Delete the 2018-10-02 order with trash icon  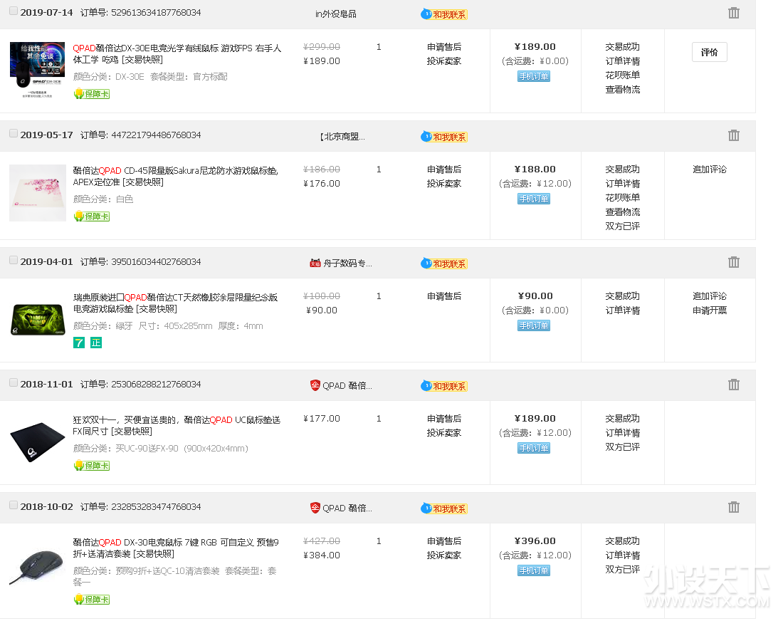[733, 507]
